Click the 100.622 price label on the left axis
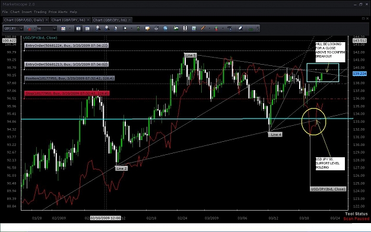Viewport: 371px width, 232px height. 9,41
